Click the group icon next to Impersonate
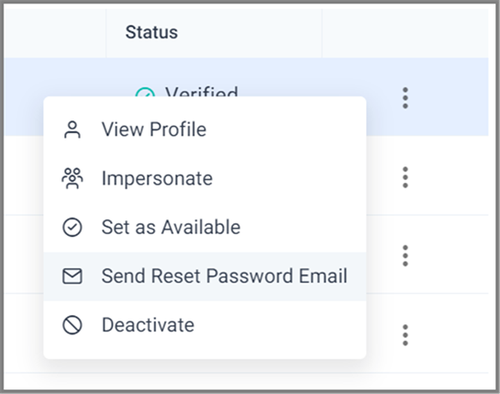500x394 pixels. (72, 178)
